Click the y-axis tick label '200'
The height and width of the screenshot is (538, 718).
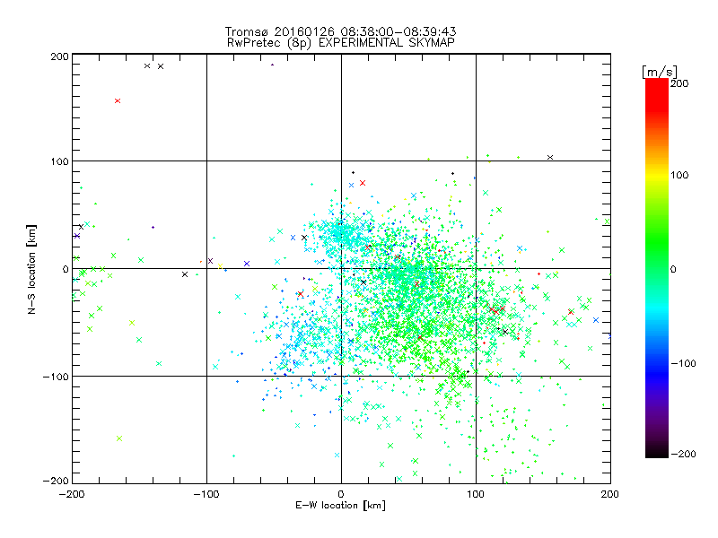(x=59, y=56)
